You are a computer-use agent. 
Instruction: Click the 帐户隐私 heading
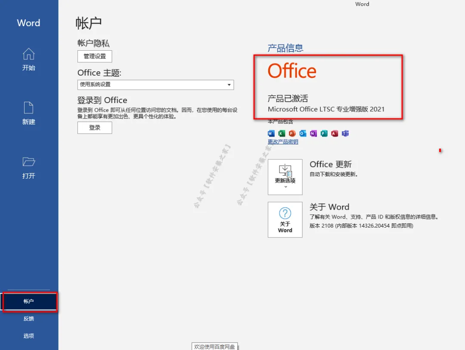tap(93, 43)
